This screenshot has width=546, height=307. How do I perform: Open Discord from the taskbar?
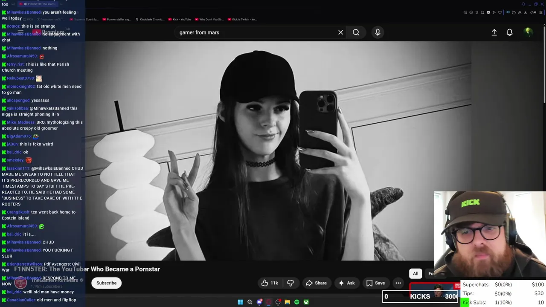coord(259,302)
